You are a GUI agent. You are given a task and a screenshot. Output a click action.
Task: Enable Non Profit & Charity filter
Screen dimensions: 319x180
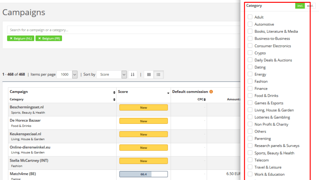[250, 124]
